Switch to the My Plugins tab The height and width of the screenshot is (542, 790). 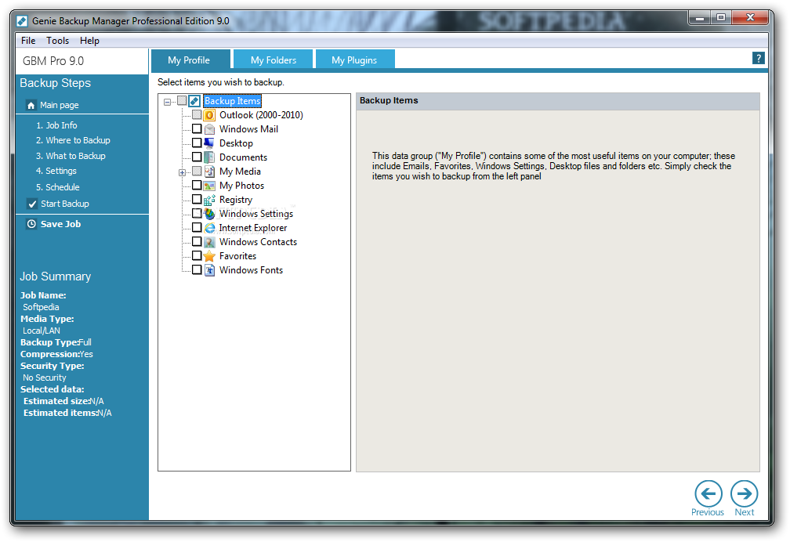(355, 60)
